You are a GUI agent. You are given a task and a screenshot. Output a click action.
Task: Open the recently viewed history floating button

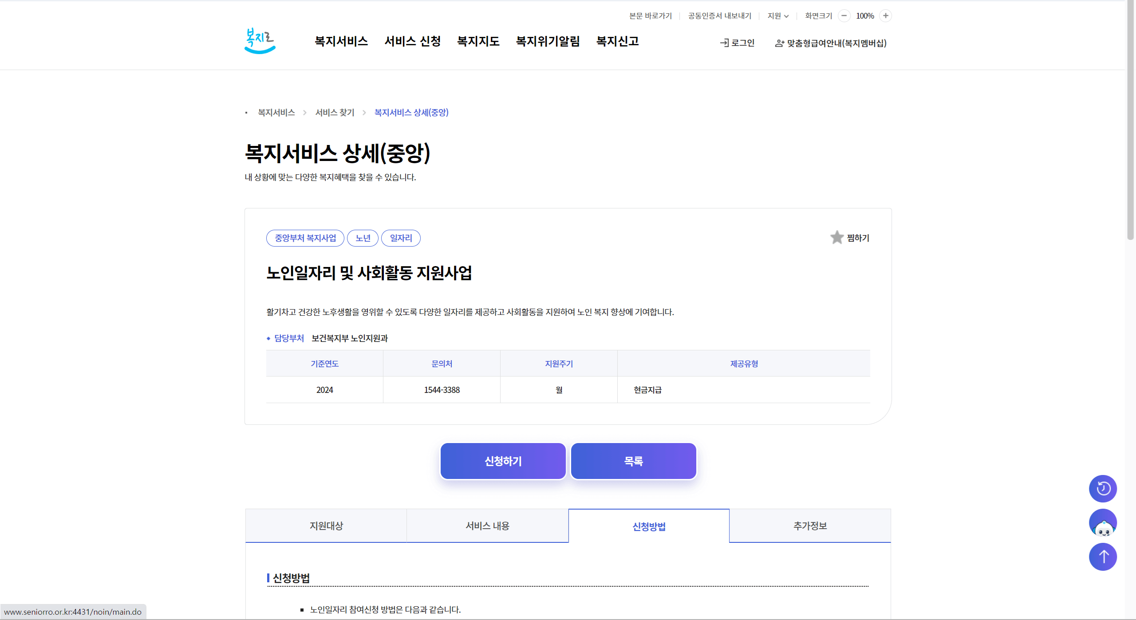tap(1102, 488)
